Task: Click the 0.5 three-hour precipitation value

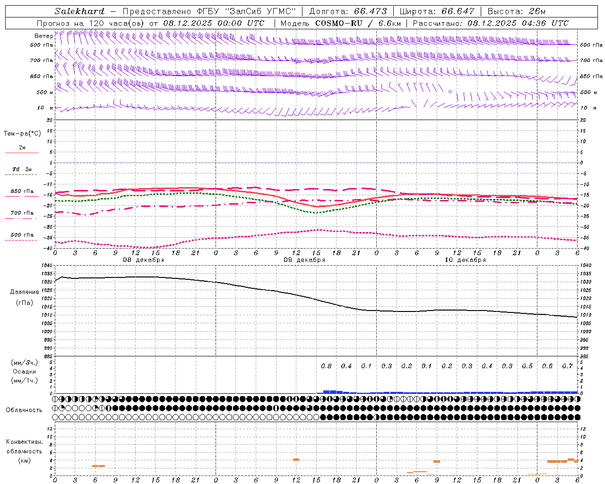Action: click(527, 366)
